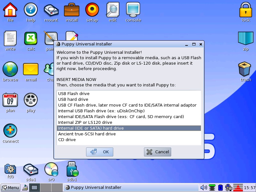Select 'USB Flash drive' in media list
256x192 pixels.
(129, 93)
